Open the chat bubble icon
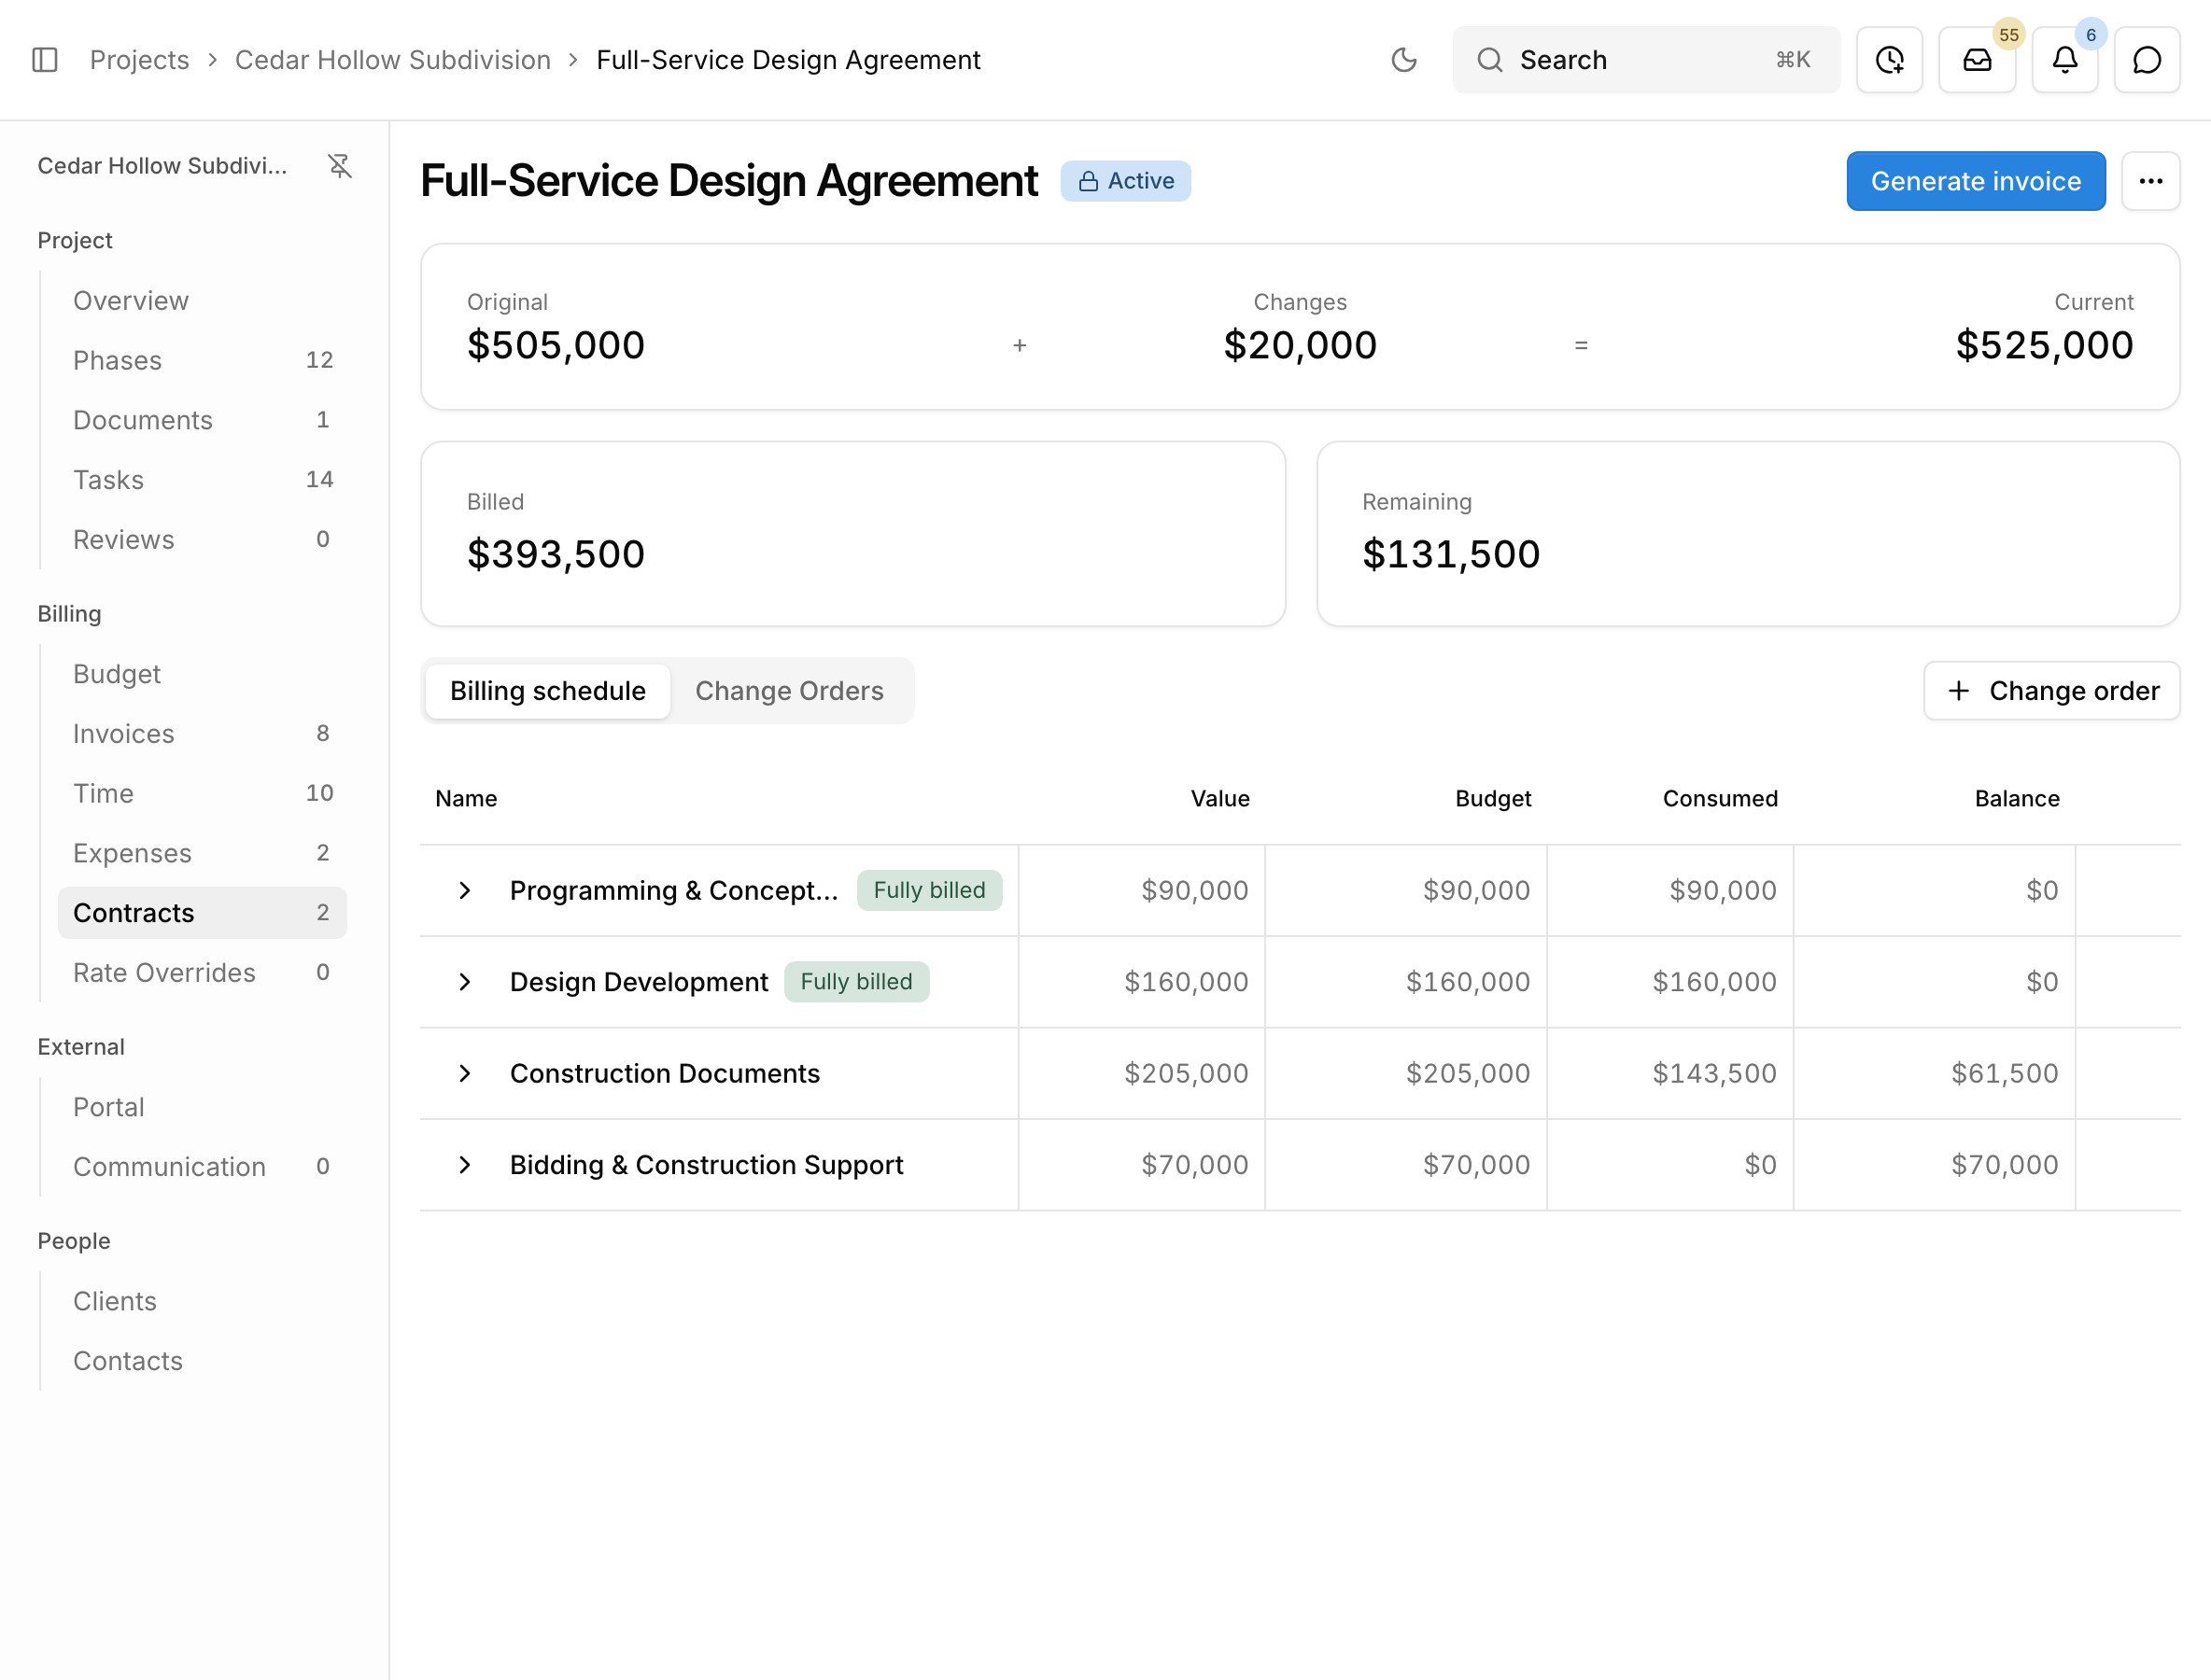This screenshot has width=2211, height=1680. (x=2147, y=60)
